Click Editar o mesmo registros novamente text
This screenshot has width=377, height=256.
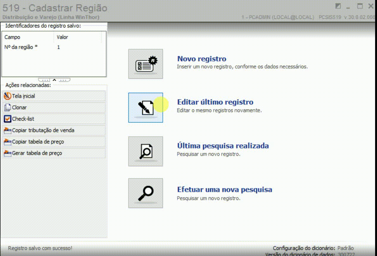(219, 110)
